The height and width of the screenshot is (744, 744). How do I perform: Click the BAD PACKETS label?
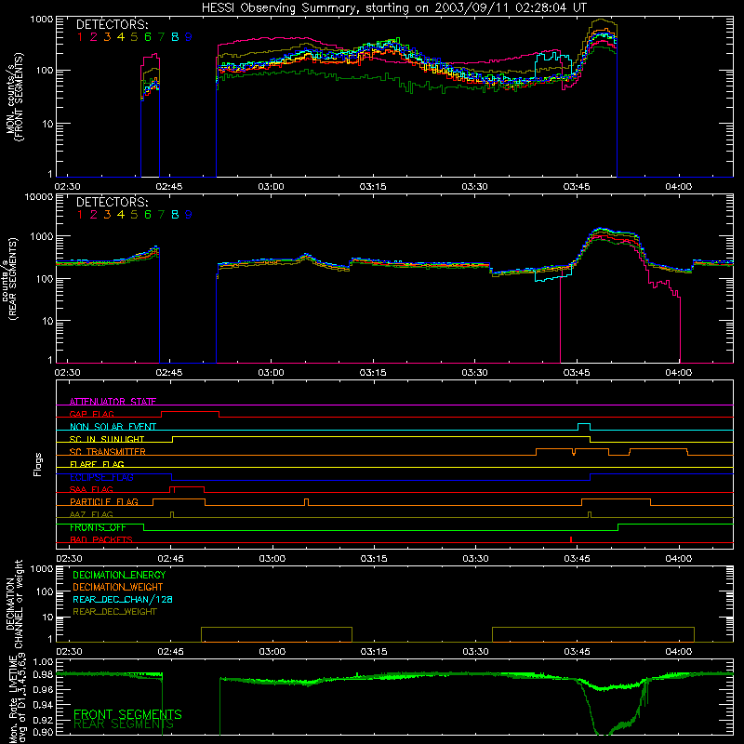(x=101, y=539)
